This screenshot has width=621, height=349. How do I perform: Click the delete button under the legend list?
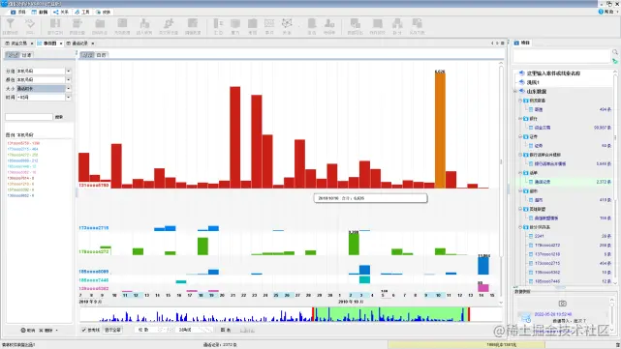46,330
